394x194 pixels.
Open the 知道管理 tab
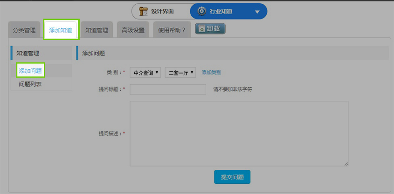(x=97, y=30)
